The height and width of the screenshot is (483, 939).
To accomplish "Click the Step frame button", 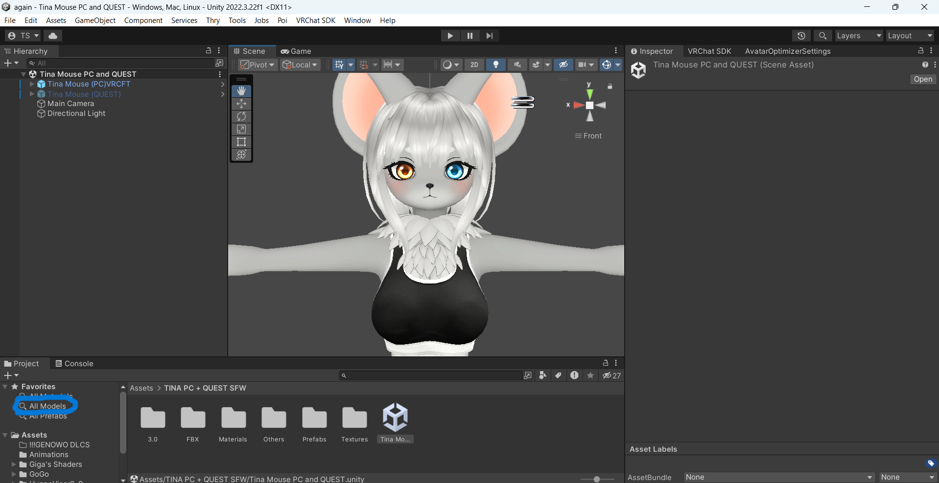I will (x=490, y=36).
